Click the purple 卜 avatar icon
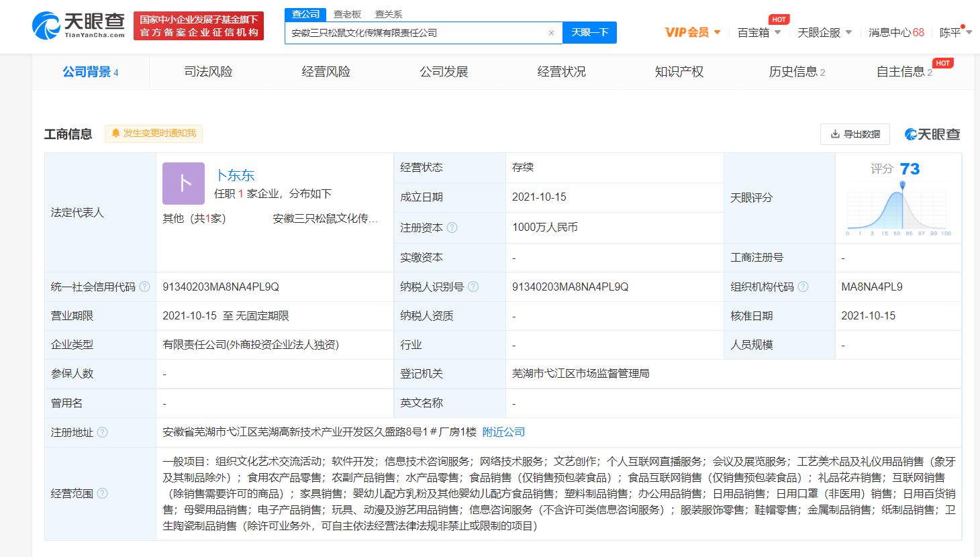 point(183,183)
